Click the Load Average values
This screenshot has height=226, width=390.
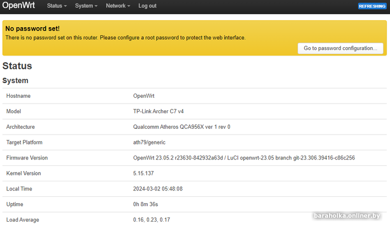point(151,220)
